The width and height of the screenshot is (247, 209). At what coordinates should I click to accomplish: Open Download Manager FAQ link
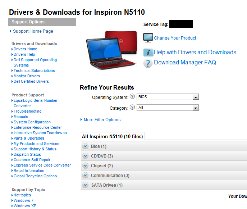tap(185, 63)
